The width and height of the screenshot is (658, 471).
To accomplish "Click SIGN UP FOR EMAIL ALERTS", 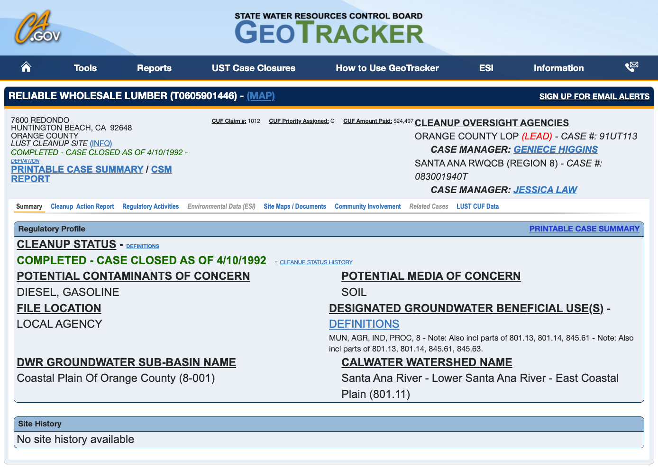I will click(594, 96).
